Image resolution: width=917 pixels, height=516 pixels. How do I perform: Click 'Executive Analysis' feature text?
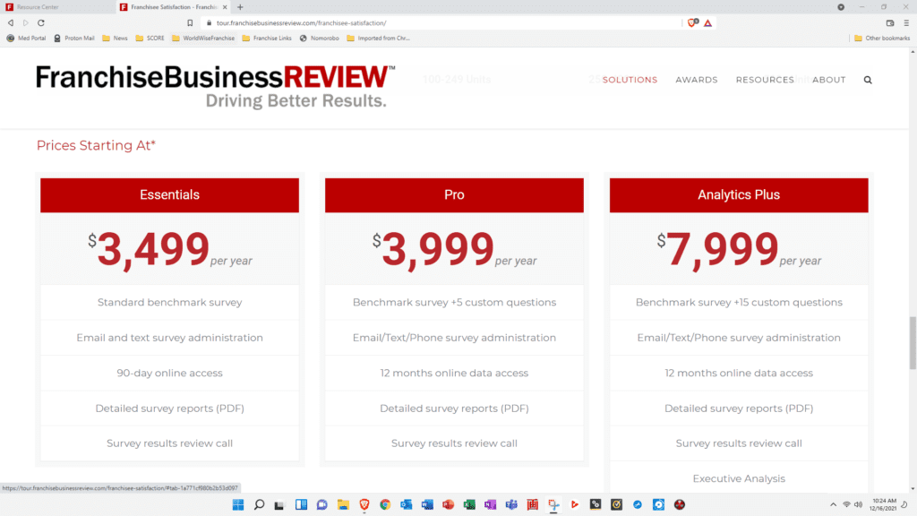pos(739,478)
